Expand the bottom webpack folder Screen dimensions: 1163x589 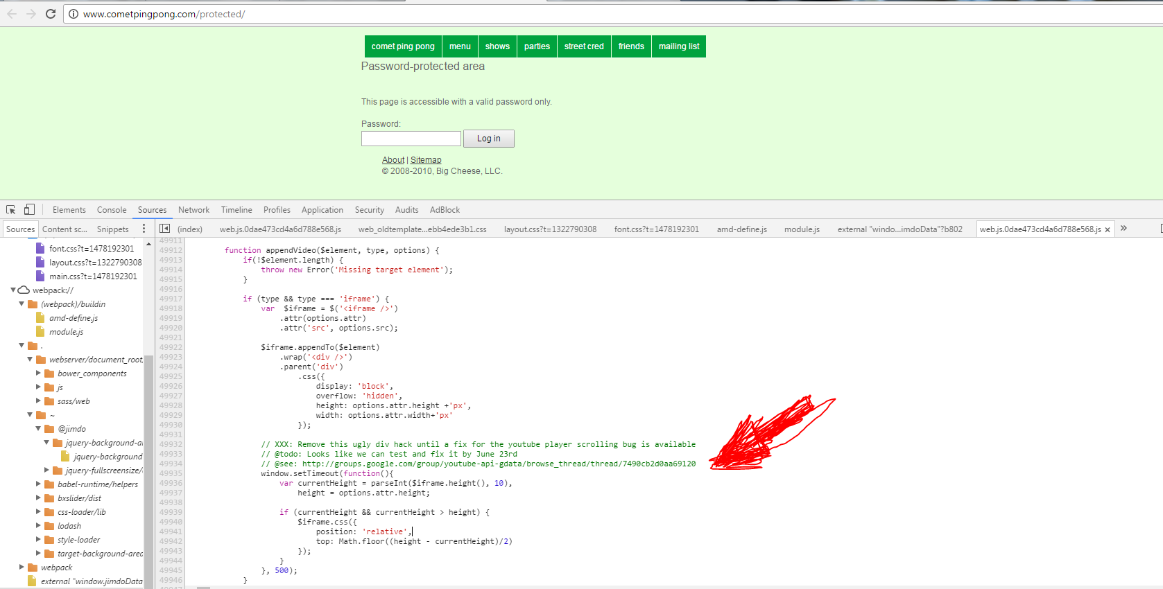click(21, 567)
